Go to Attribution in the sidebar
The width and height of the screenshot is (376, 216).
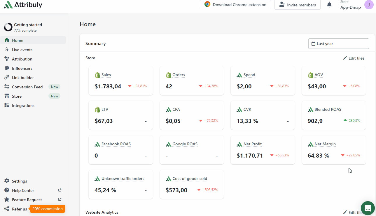click(x=22, y=59)
